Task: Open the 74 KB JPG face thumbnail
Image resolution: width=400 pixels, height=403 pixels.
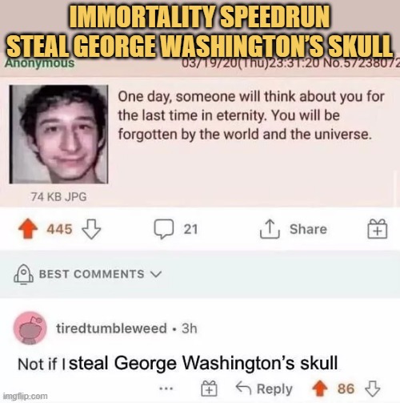Action: coord(58,135)
